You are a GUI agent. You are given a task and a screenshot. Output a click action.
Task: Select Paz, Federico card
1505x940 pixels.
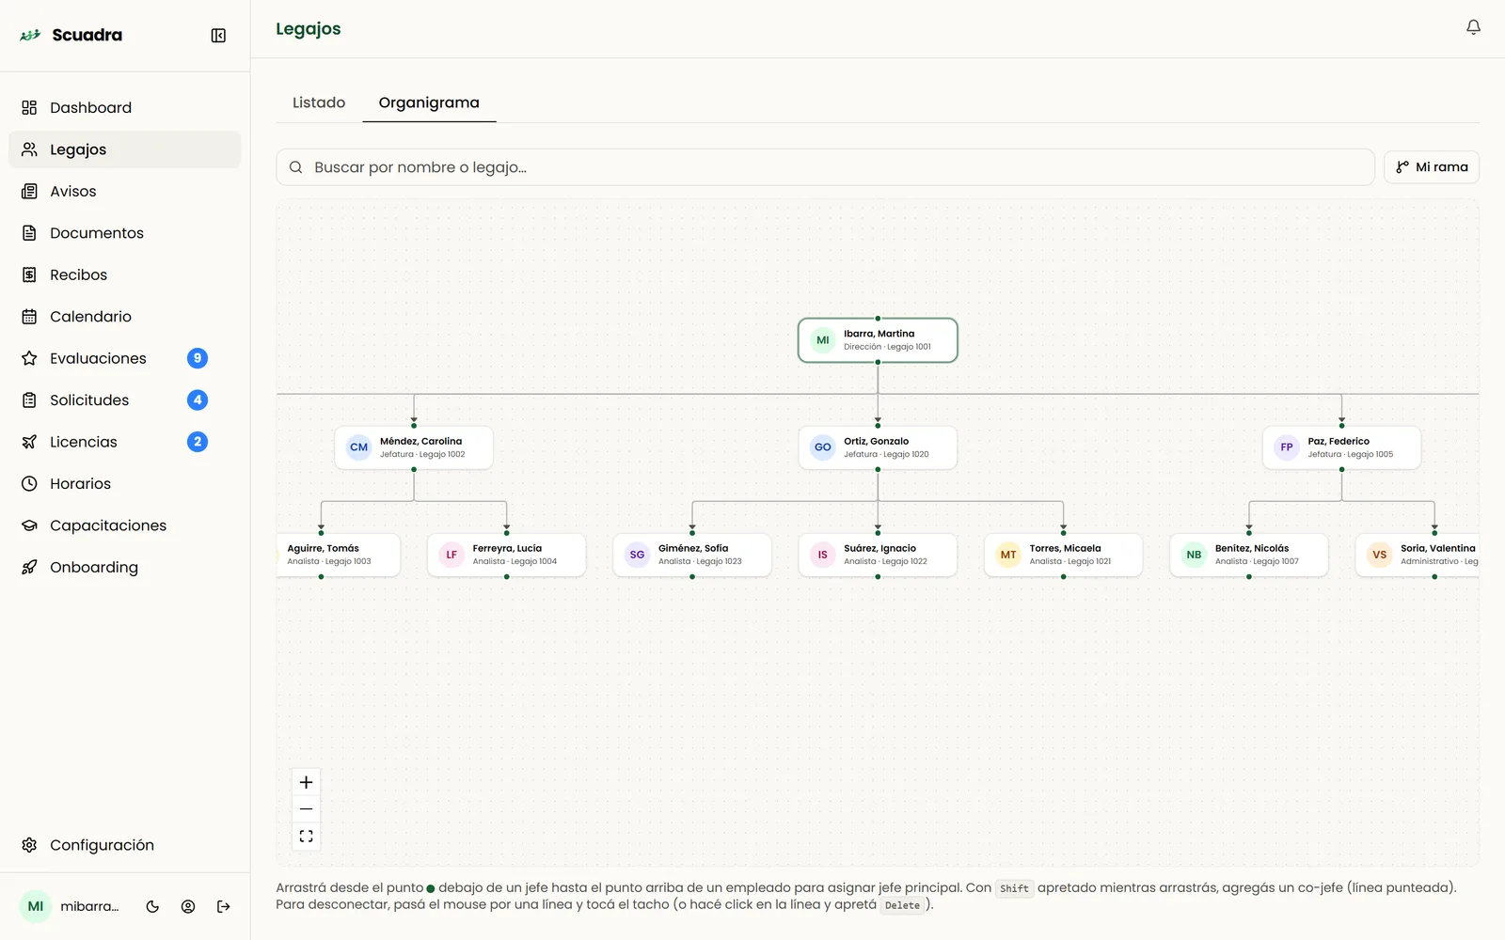tap(1341, 447)
